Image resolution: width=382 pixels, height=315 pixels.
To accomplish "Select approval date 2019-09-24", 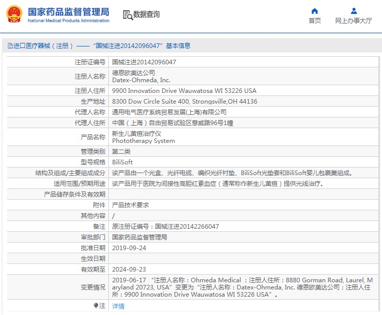I will [x=129, y=248].
